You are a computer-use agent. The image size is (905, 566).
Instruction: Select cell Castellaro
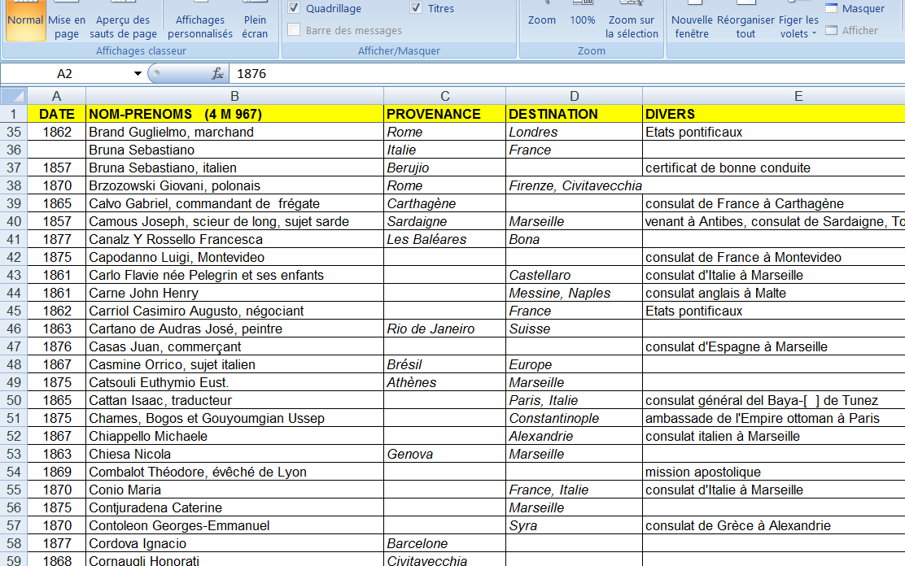pyautogui.click(x=574, y=275)
